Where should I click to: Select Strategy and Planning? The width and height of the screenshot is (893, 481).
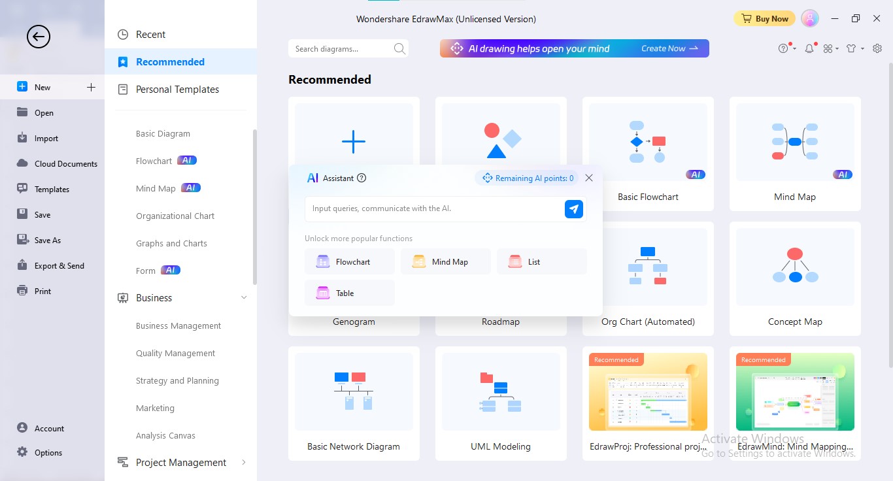pyautogui.click(x=177, y=380)
